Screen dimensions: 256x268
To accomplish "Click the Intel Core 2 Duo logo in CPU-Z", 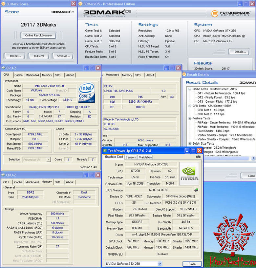I will tap(87, 93).
